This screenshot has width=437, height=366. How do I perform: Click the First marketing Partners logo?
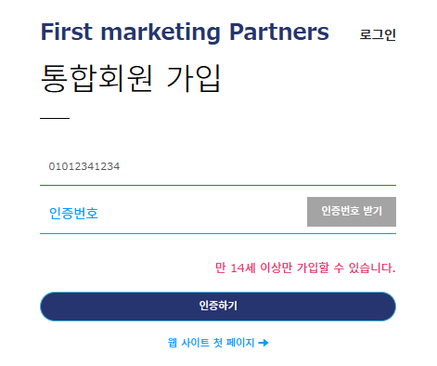(185, 33)
